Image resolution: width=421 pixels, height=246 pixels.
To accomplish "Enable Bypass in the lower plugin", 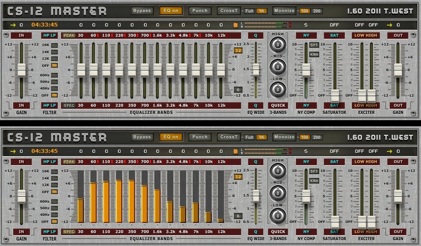I will click(142, 137).
